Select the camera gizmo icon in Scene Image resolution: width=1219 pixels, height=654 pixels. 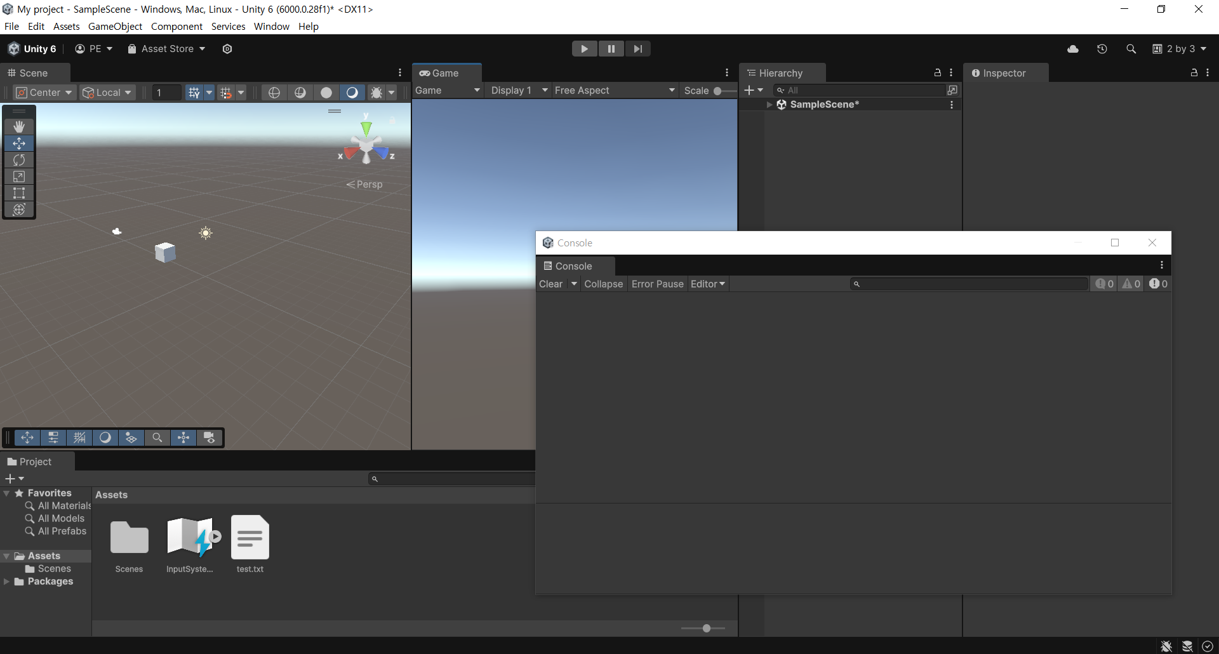(117, 232)
